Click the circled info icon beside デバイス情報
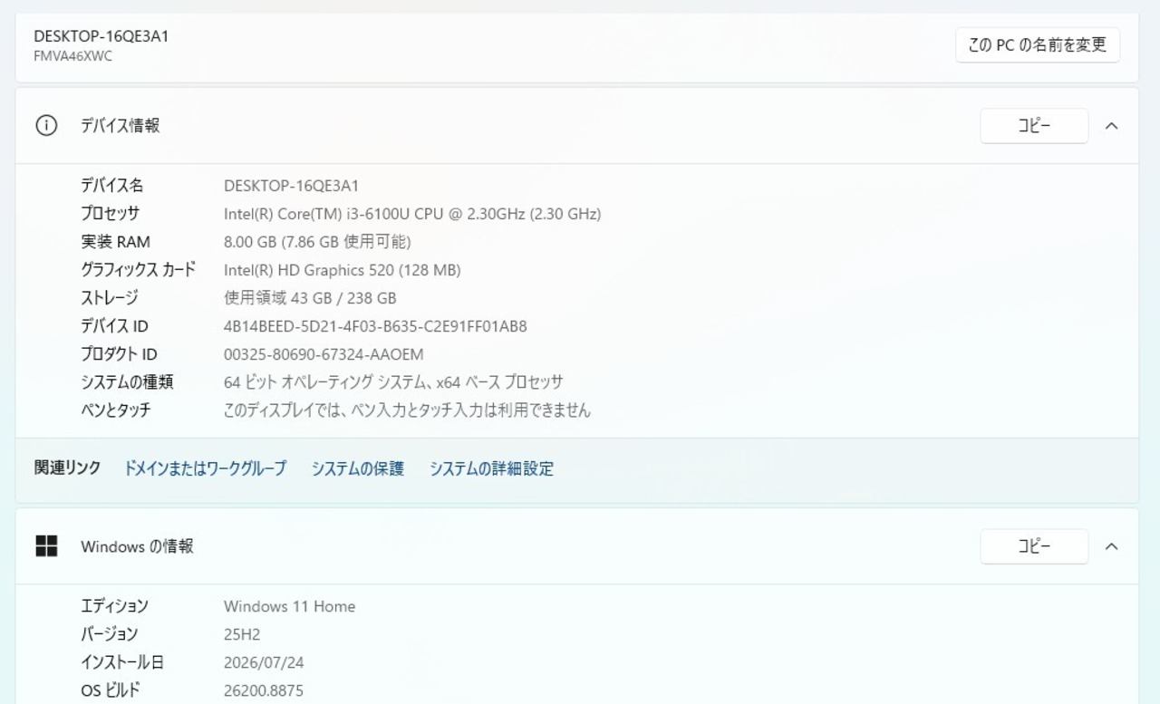Image resolution: width=1160 pixels, height=704 pixels. [46, 126]
